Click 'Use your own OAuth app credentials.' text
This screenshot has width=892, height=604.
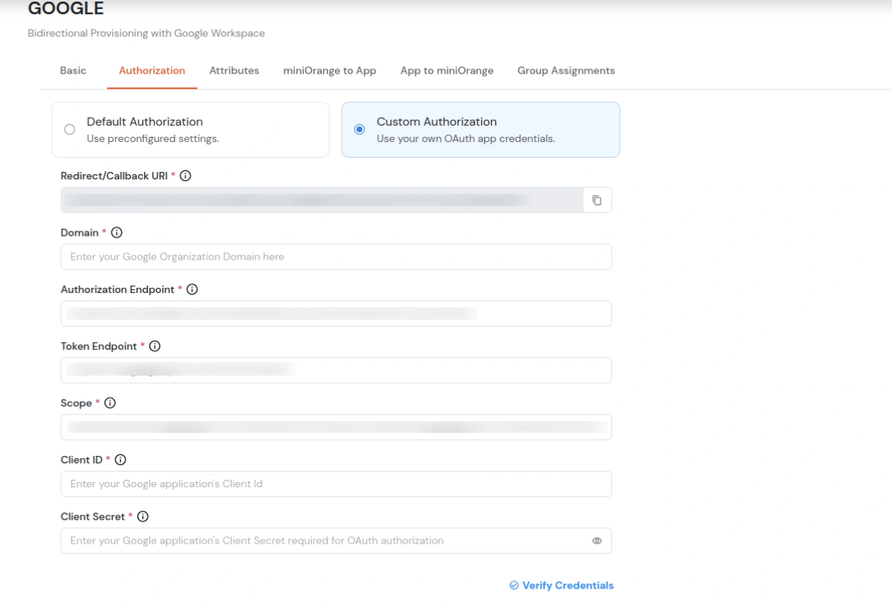click(x=466, y=139)
